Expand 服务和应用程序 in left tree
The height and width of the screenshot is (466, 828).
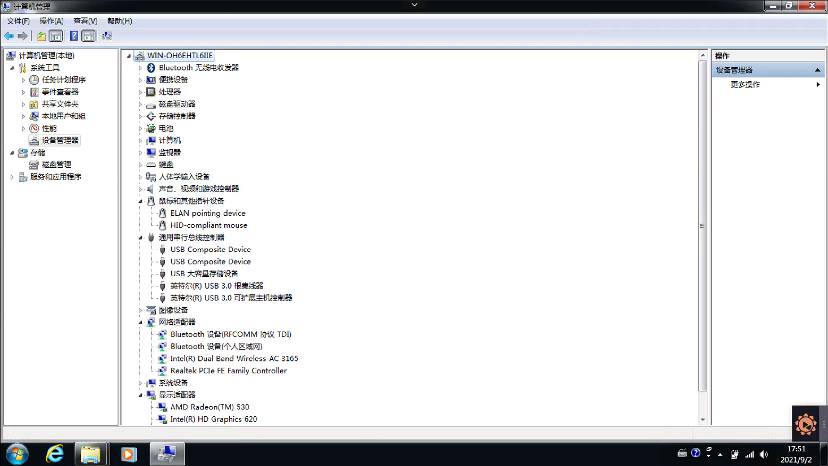point(12,177)
